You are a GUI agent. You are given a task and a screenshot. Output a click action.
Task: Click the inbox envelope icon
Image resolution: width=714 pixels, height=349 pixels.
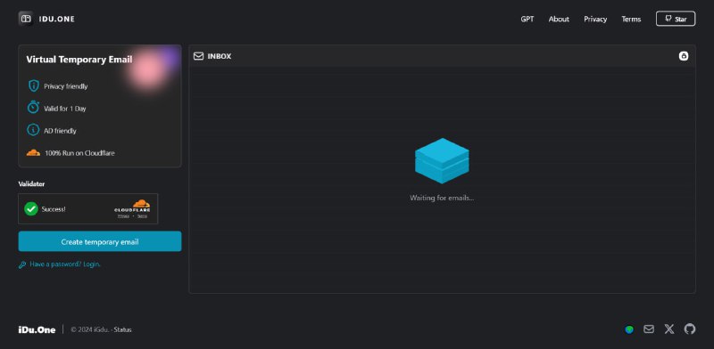coord(198,56)
